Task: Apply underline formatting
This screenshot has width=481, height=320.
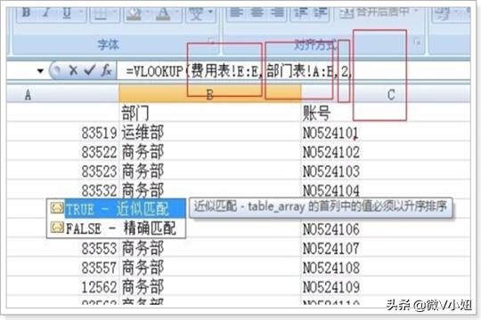Action: [x=67, y=12]
